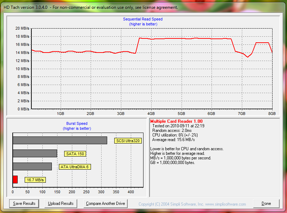
Task: Open the www.simplisoftware.com copyright link
Action: pyautogui.click(x=226, y=204)
